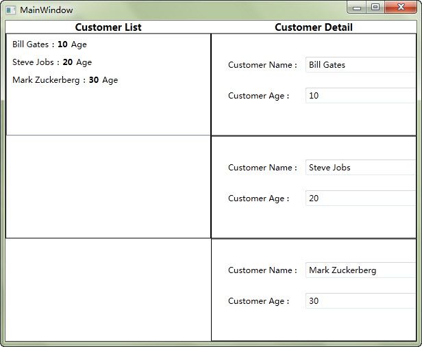Close the MainWindow window

(401, 7)
